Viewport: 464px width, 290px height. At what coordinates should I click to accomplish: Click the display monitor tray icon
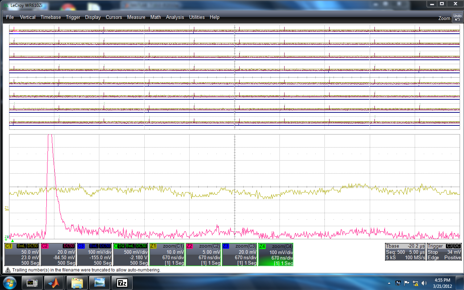click(398, 283)
